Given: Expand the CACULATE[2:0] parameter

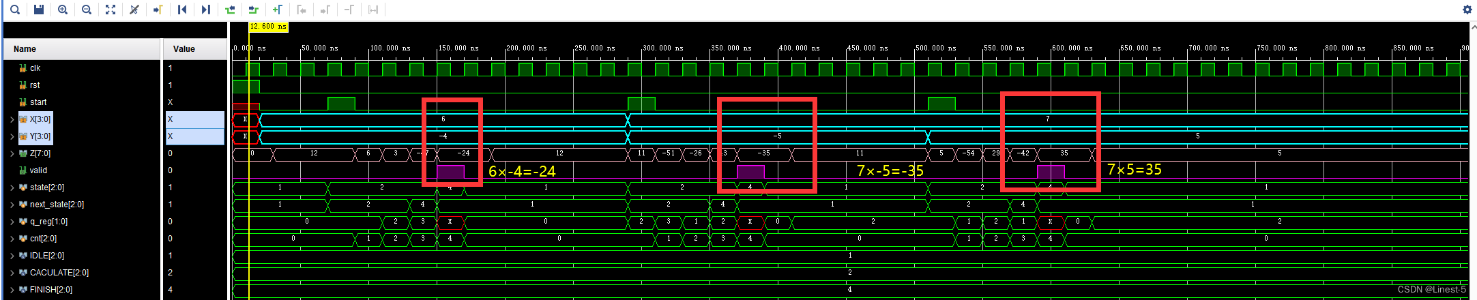Looking at the screenshot, I should point(12,273).
